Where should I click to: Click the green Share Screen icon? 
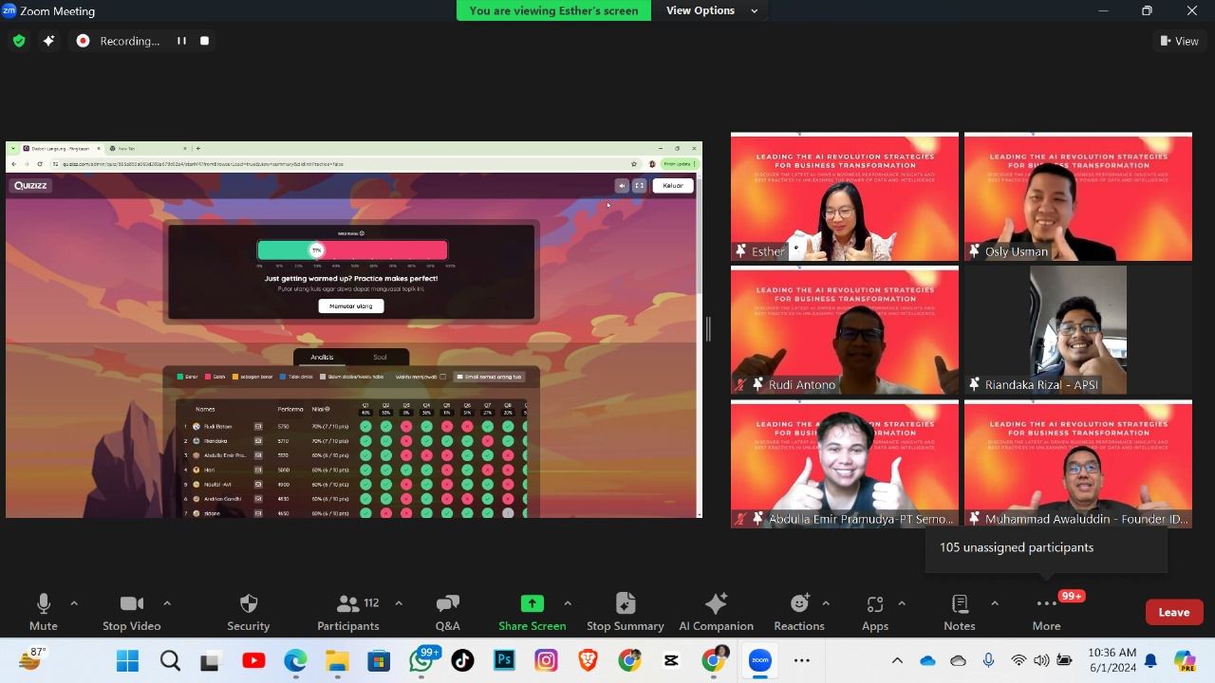click(532, 604)
